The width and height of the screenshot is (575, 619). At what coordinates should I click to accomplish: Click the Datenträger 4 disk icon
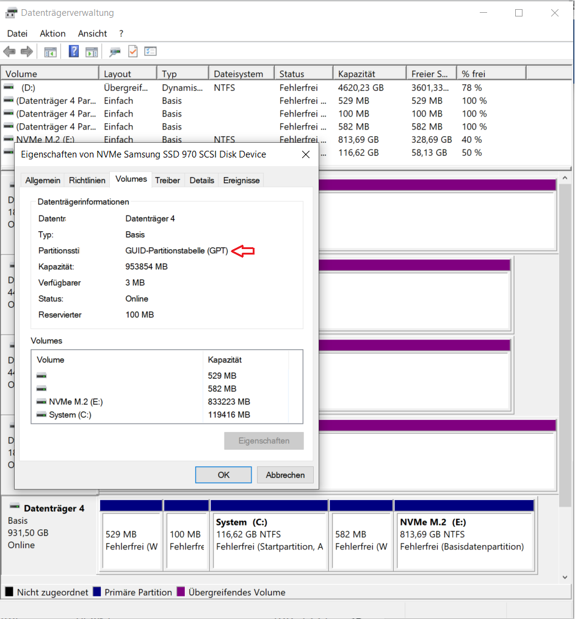pos(15,507)
